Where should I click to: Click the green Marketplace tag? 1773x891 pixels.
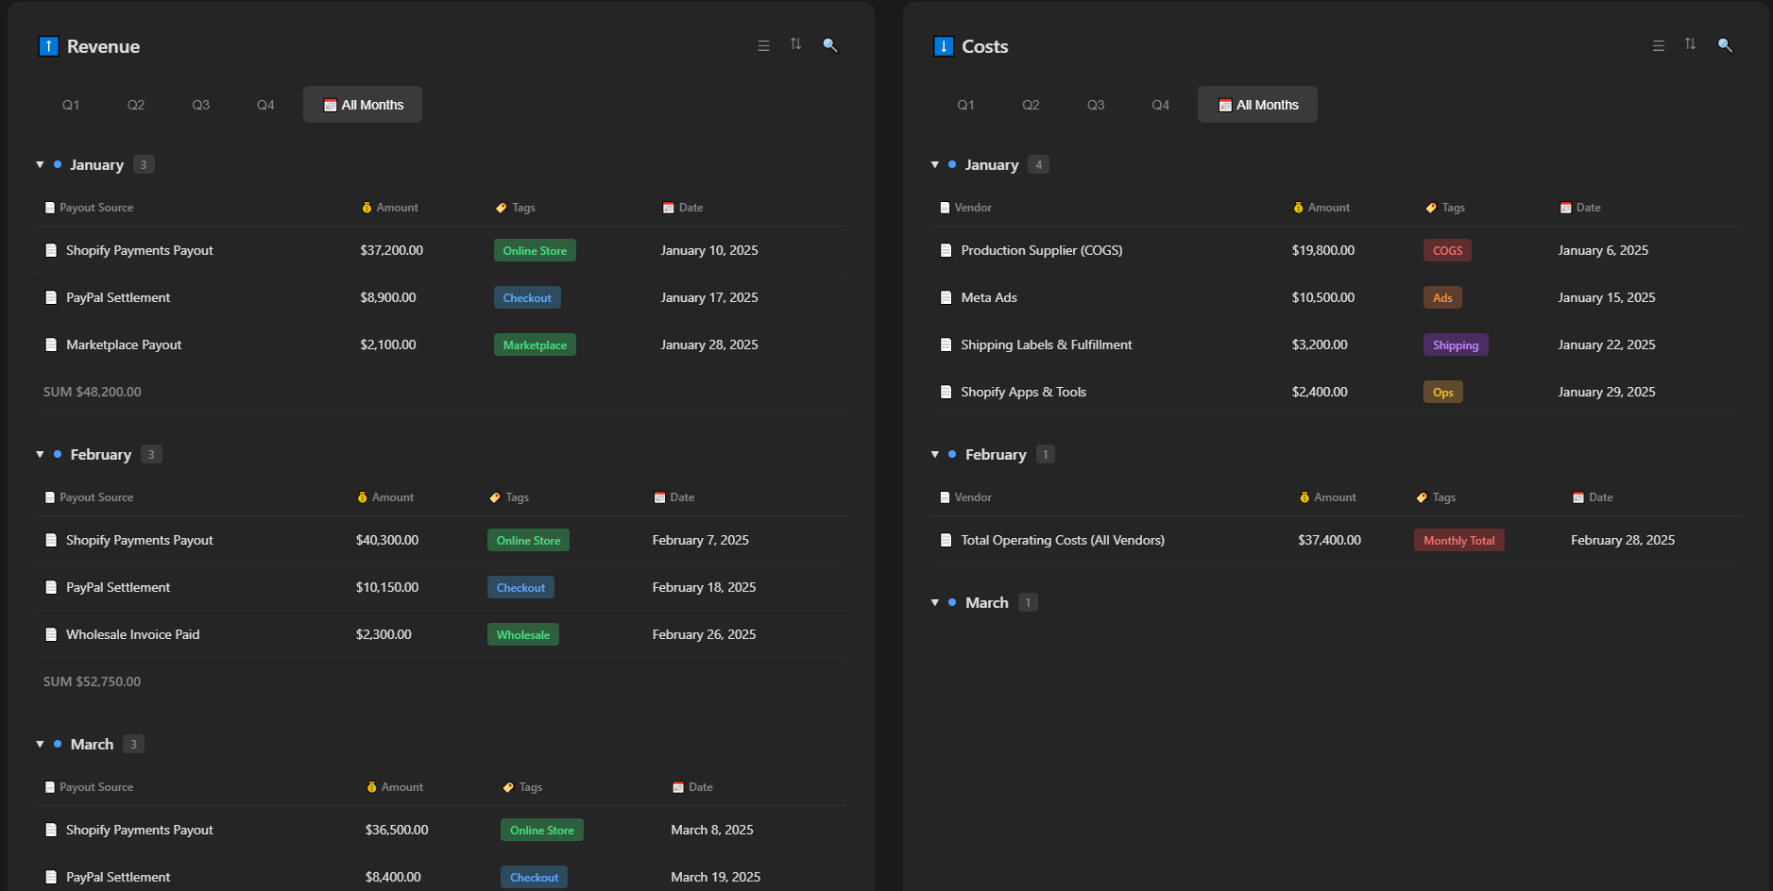coord(535,345)
